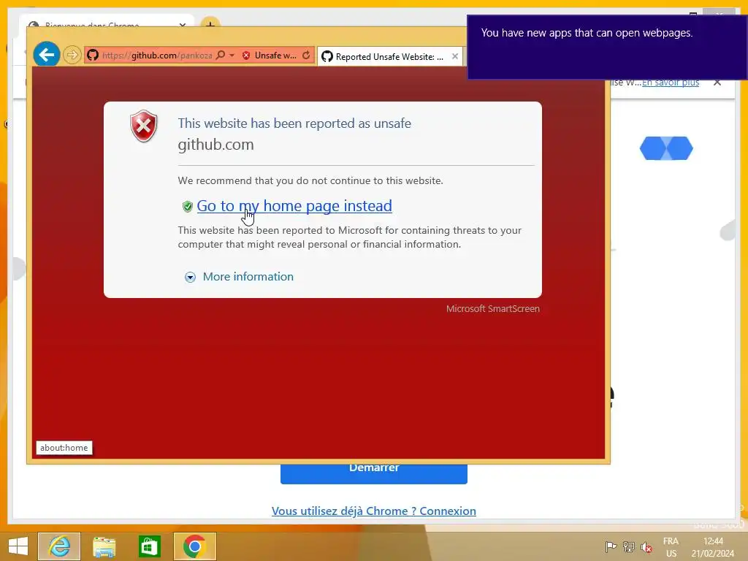748x561 pixels.
Task: Open En savoir plus link in Chrome
Action: 671,83
